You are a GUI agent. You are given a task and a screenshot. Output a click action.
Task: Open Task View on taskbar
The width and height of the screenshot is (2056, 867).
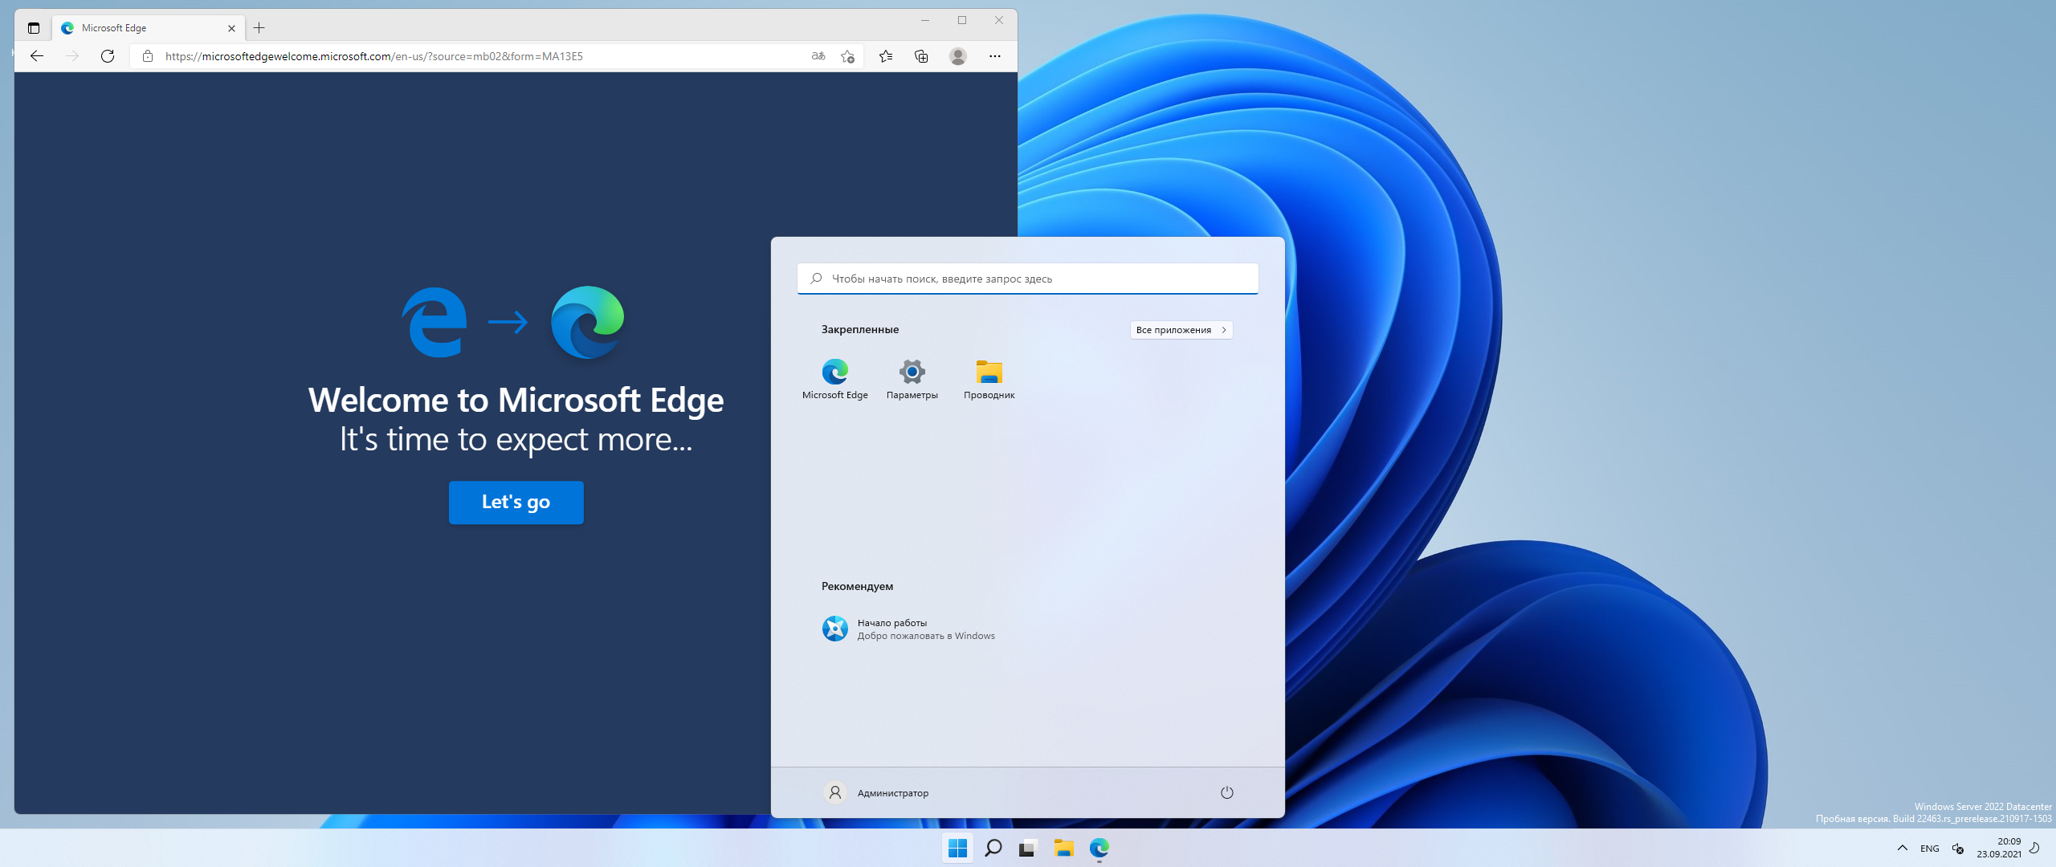click(1029, 848)
